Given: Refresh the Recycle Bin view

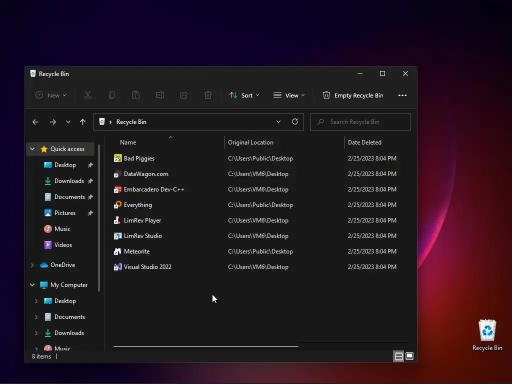Looking at the screenshot, I should click(x=295, y=121).
